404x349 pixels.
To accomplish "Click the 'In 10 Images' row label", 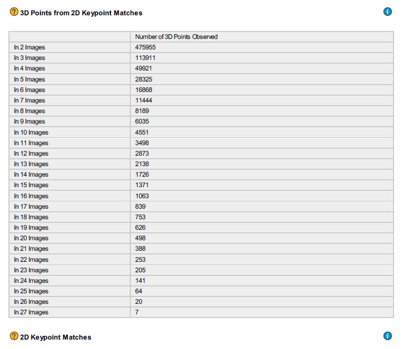I will (31, 132).
